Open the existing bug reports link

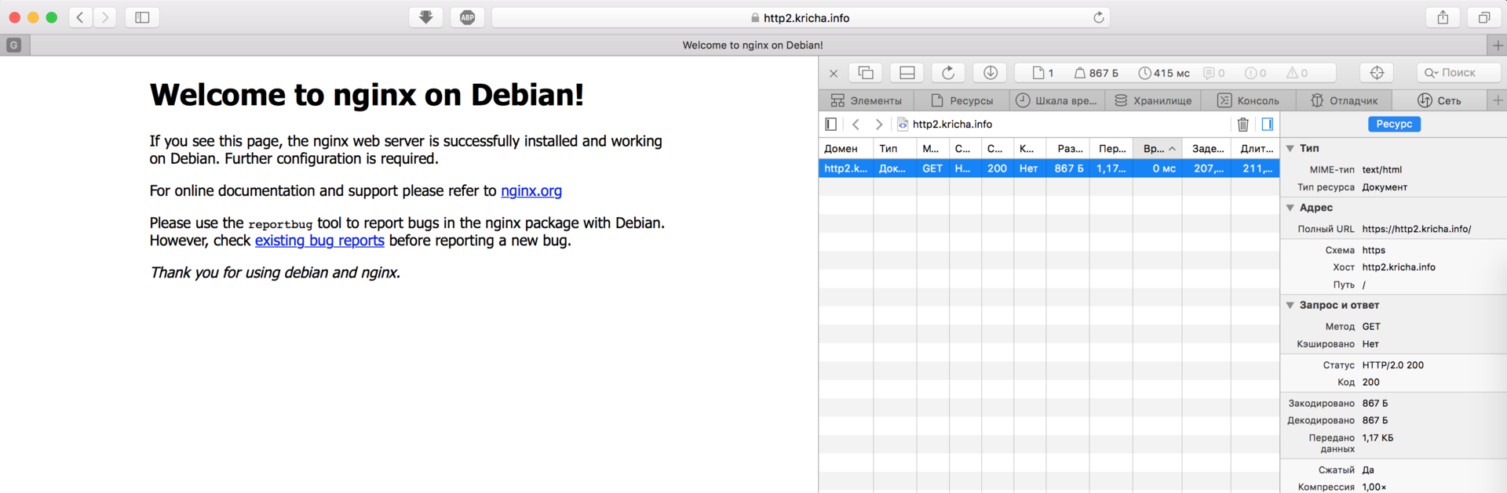point(319,241)
